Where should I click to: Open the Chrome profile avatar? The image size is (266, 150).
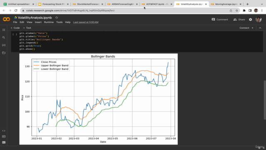(256, 10)
